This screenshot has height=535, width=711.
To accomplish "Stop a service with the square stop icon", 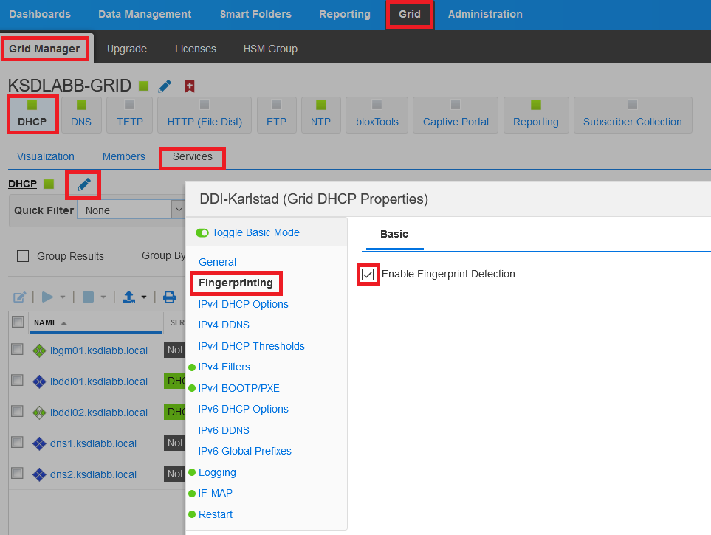I will tap(88, 297).
